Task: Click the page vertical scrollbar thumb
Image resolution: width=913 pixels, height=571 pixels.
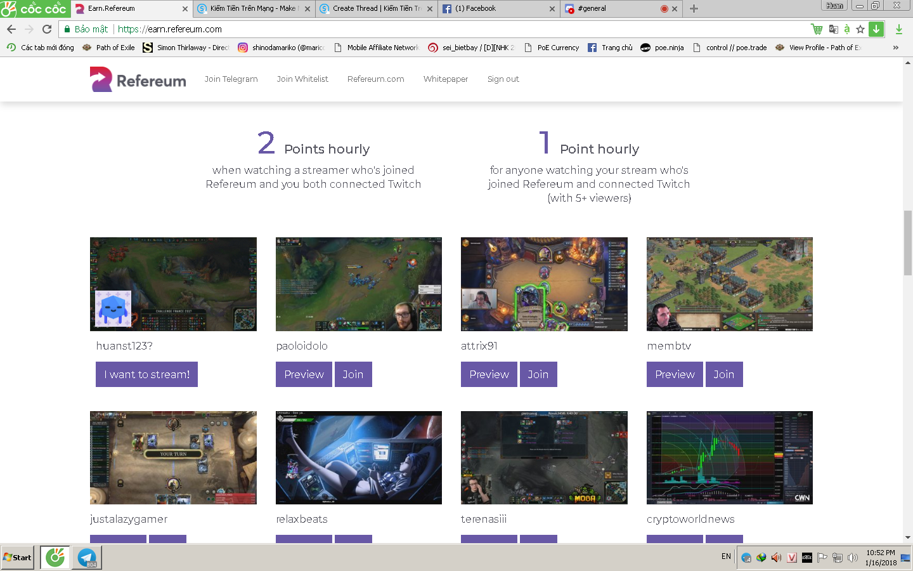Action: 908,243
